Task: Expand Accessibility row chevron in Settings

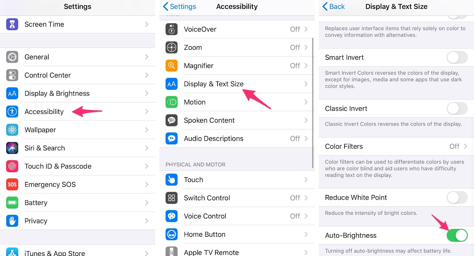Action: point(147,112)
